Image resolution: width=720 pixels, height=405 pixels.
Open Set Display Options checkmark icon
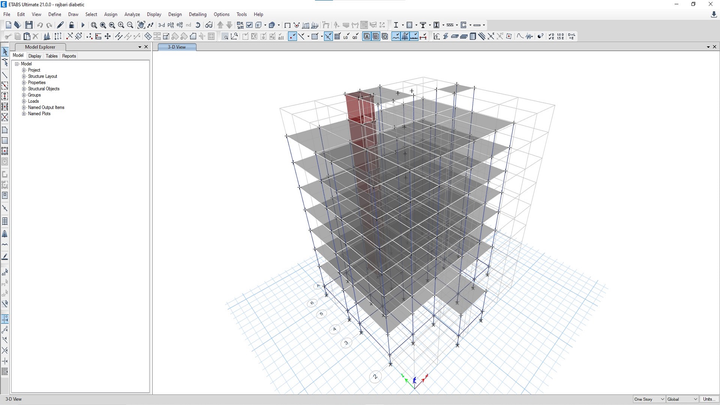249,25
